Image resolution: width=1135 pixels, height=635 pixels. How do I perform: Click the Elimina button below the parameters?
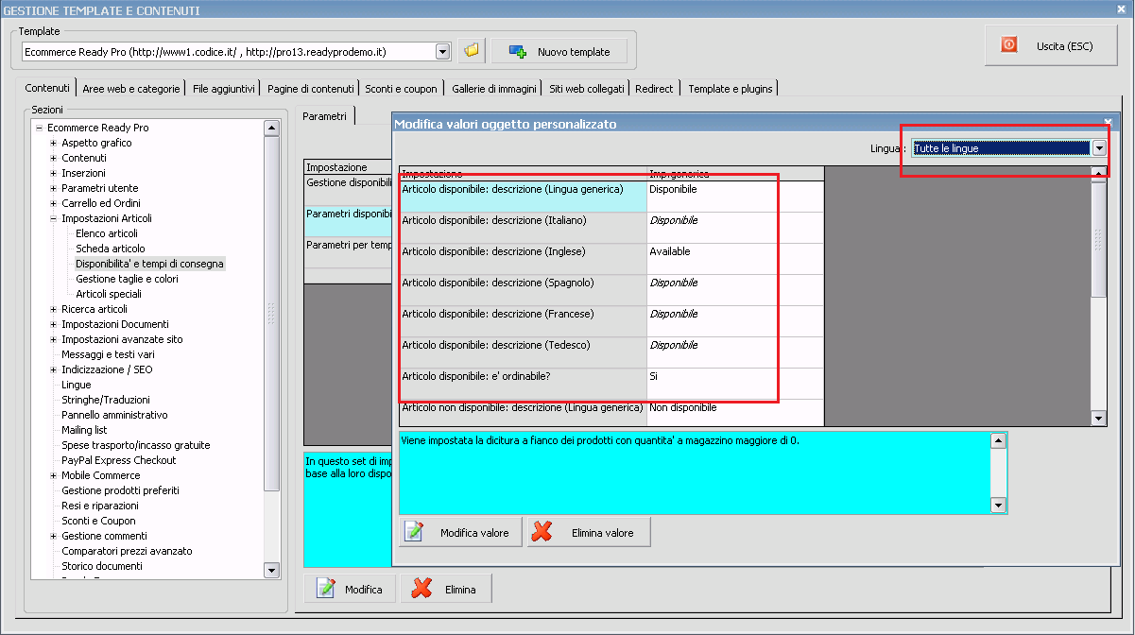click(x=446, y=589)
